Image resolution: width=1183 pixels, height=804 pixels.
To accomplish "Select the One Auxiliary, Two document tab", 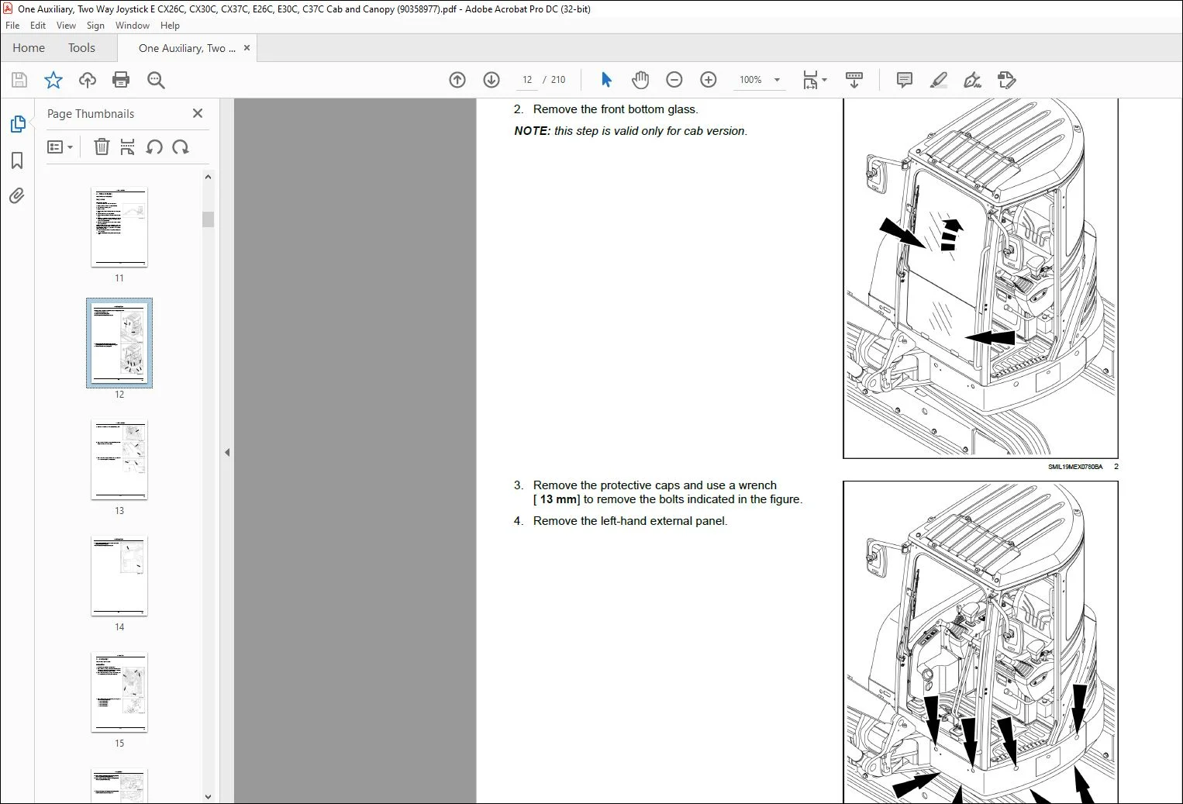I will click(x=187, y=48).
